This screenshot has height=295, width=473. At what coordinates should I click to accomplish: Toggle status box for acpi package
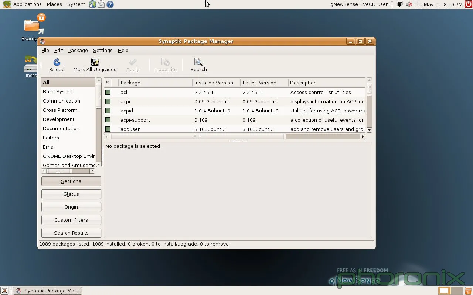tap(108, 101)
